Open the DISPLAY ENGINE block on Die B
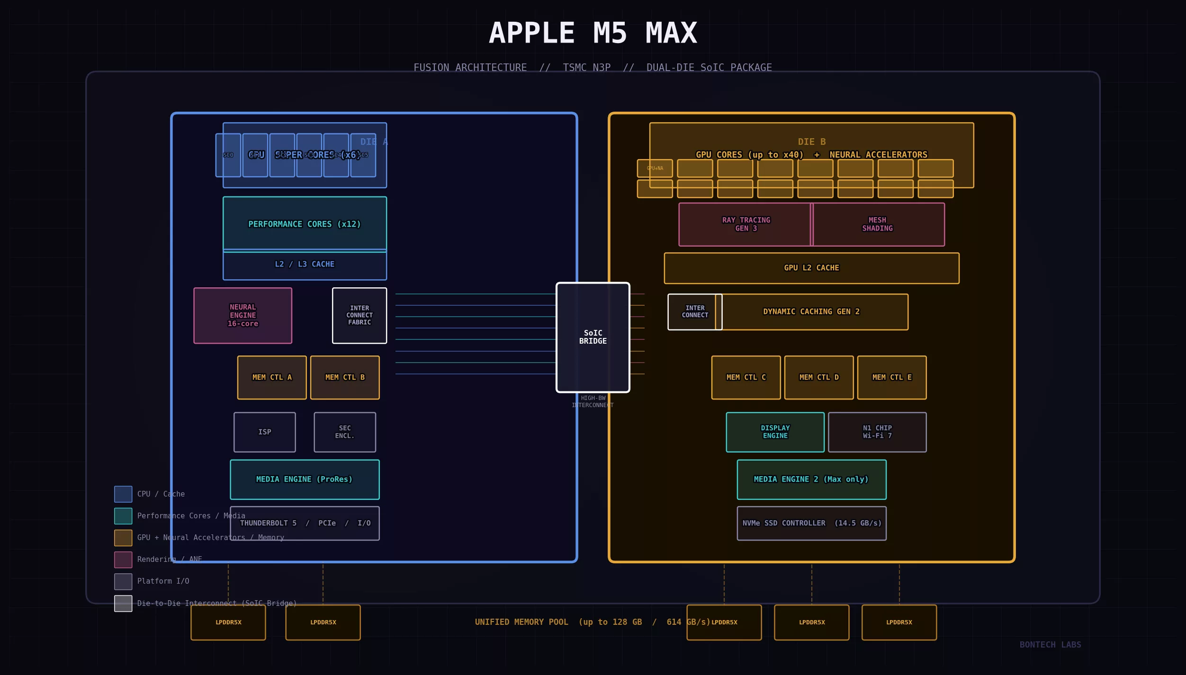Image resolution: width=1186 pixels, height=675 pixels. point(774,431)
